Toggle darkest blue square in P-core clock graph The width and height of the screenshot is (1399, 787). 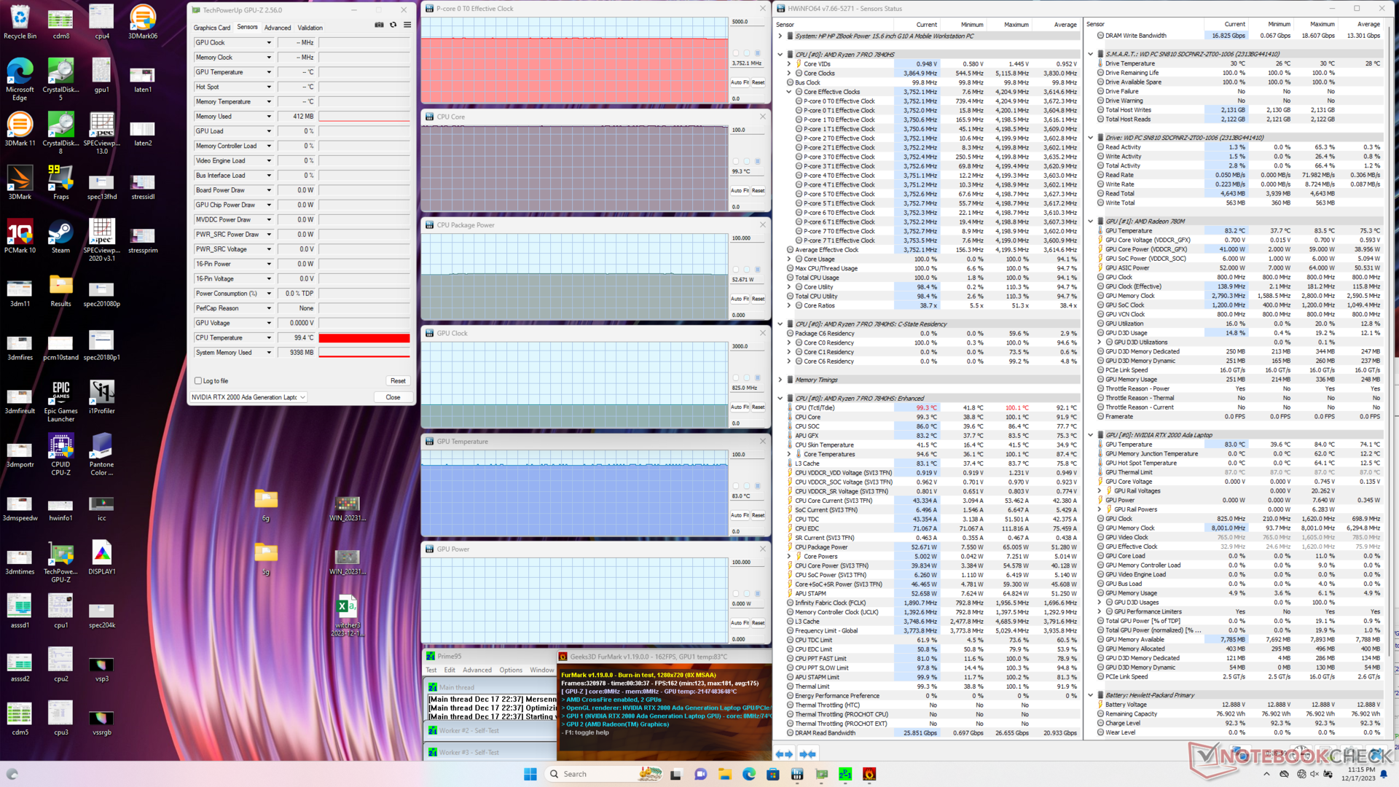point(758,52)
